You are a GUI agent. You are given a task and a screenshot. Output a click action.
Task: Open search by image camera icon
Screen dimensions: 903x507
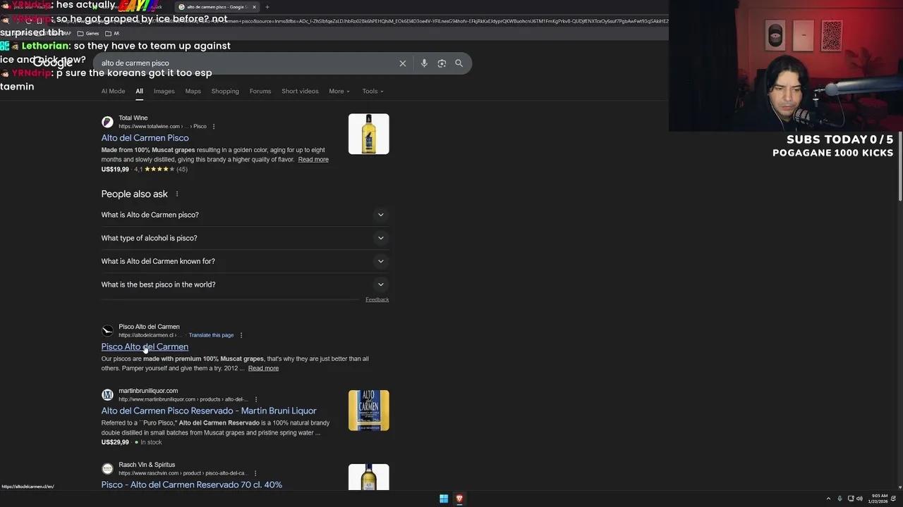click(x=442, y=63)
